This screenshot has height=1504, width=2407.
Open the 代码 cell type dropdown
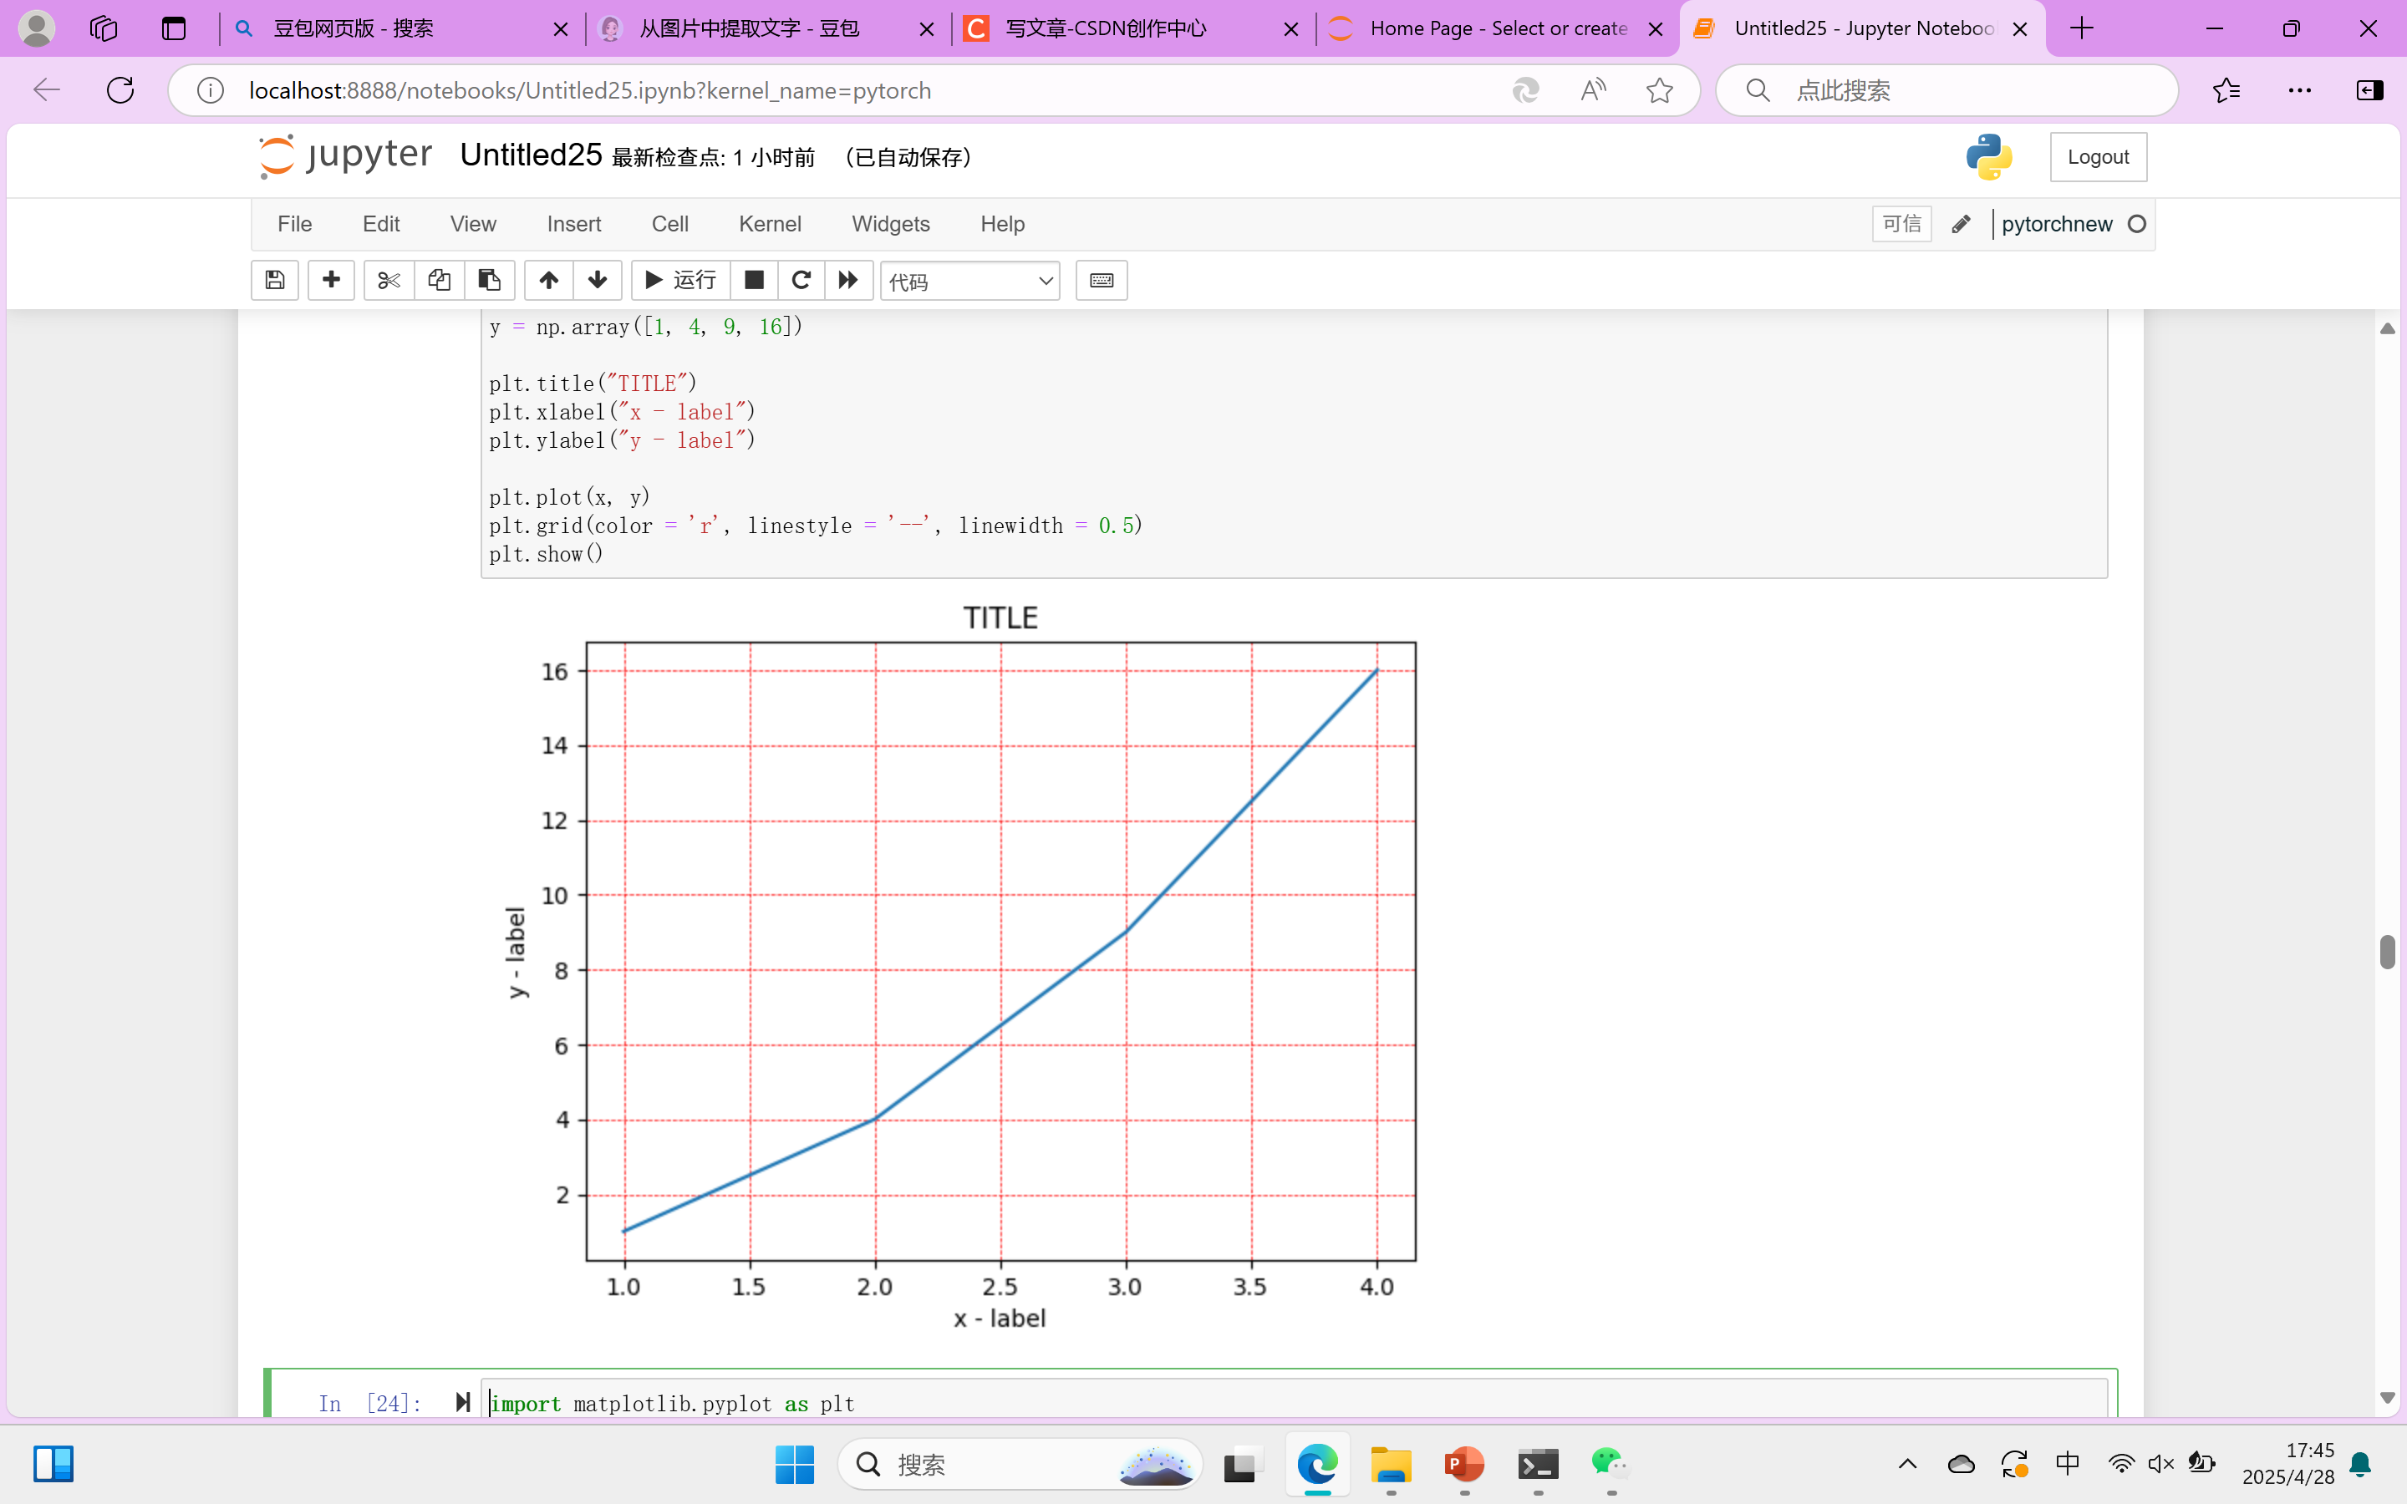point(969,282)
